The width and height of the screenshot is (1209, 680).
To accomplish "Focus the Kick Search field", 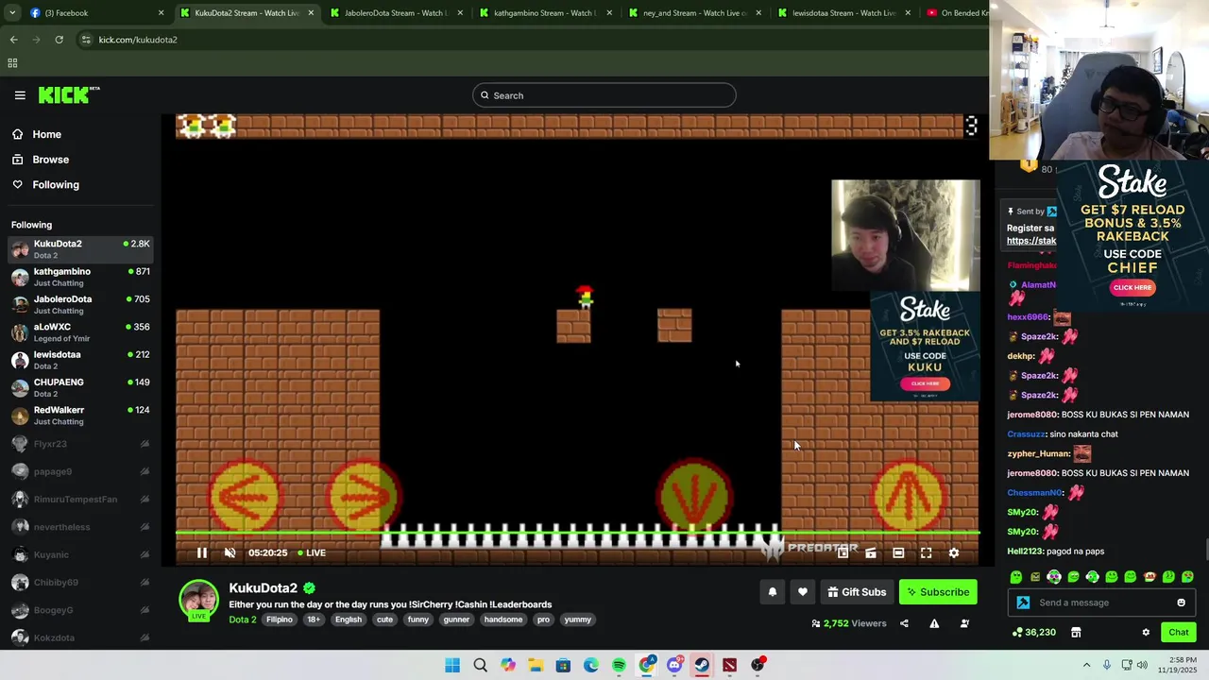I will pyautogui.click(x=604, y=95).
